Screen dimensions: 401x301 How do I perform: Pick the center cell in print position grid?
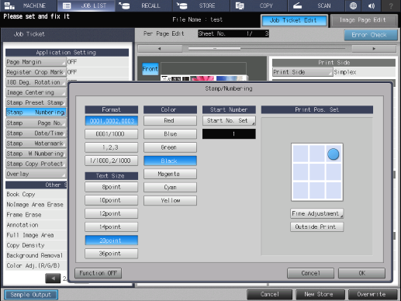(317, 172)
